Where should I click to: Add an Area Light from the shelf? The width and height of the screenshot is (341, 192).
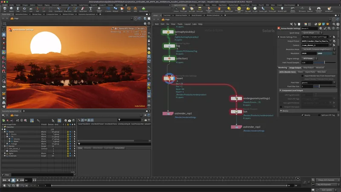[x=199, y=9]
